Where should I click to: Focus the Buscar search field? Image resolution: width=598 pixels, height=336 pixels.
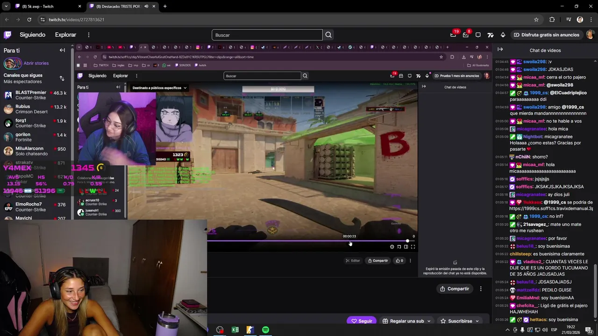click(267, 35)
